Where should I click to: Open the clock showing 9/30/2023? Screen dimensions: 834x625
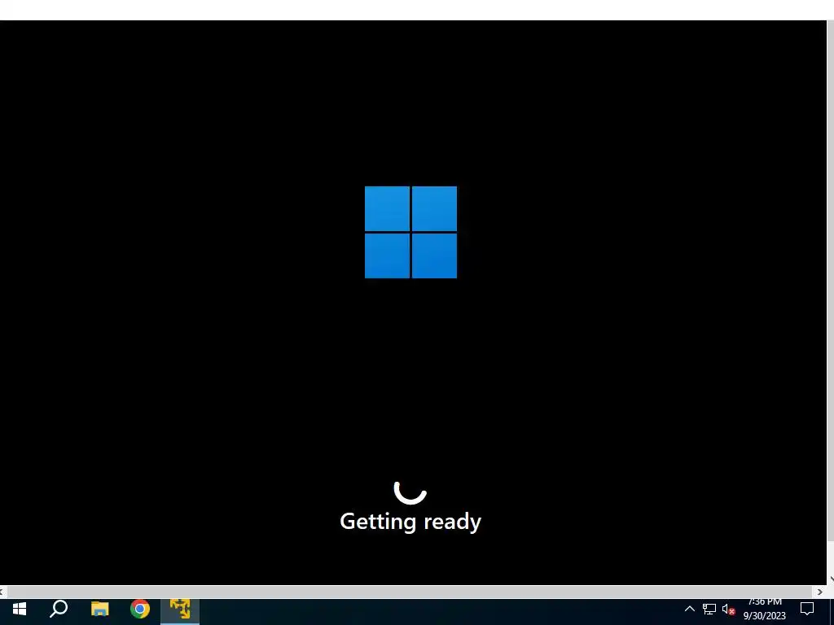764,609
